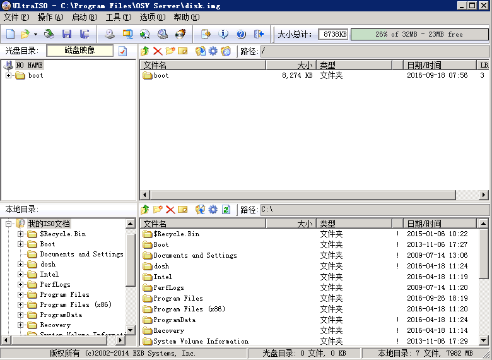Click the gear icon in local pane

coord(213,209)
